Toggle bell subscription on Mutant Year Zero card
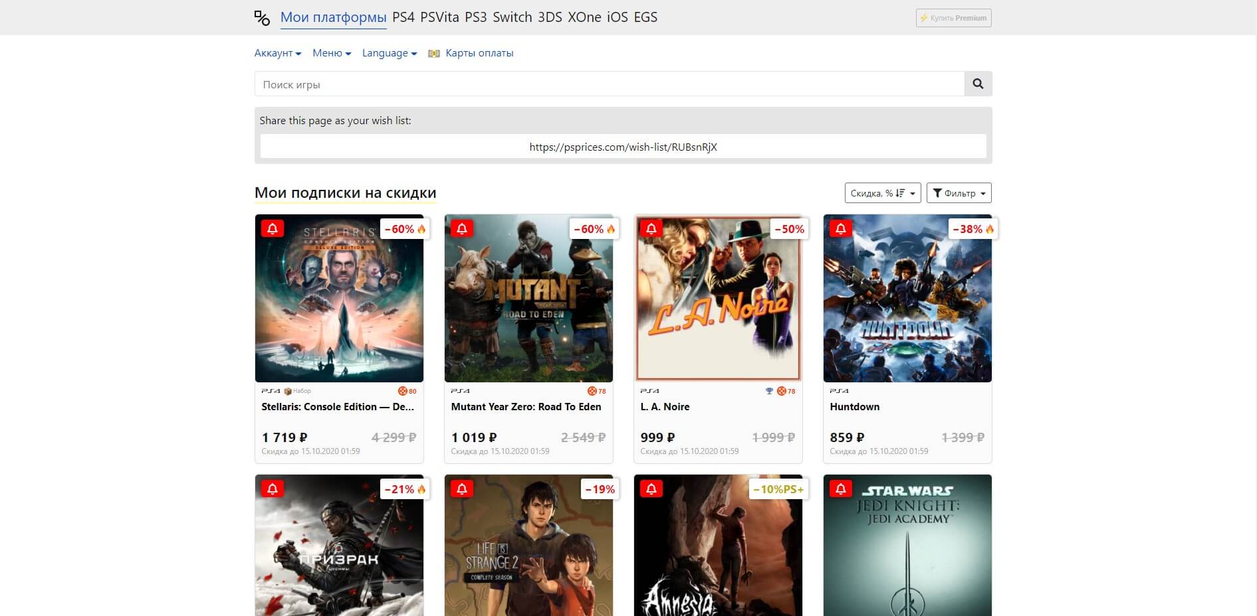The width and height of the screenshot is (1257, 616). tap(462, 228)
